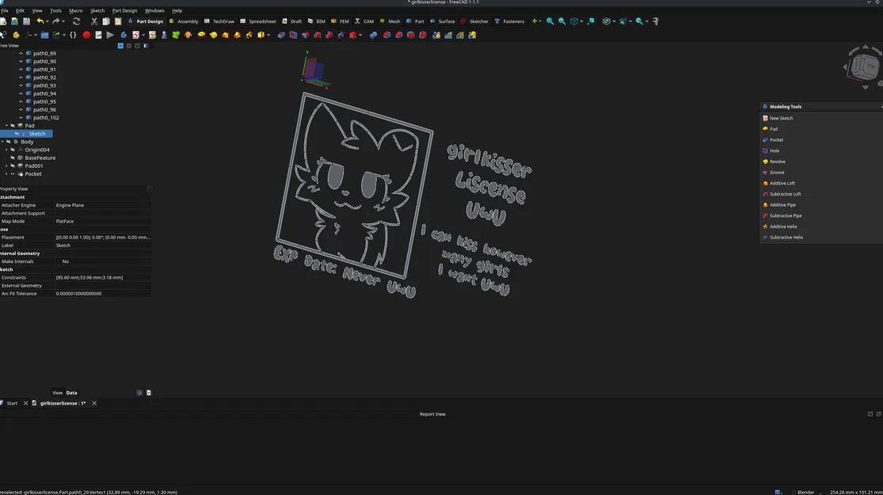Click Additive Loft in Modeling Tools

coord(782,183)
